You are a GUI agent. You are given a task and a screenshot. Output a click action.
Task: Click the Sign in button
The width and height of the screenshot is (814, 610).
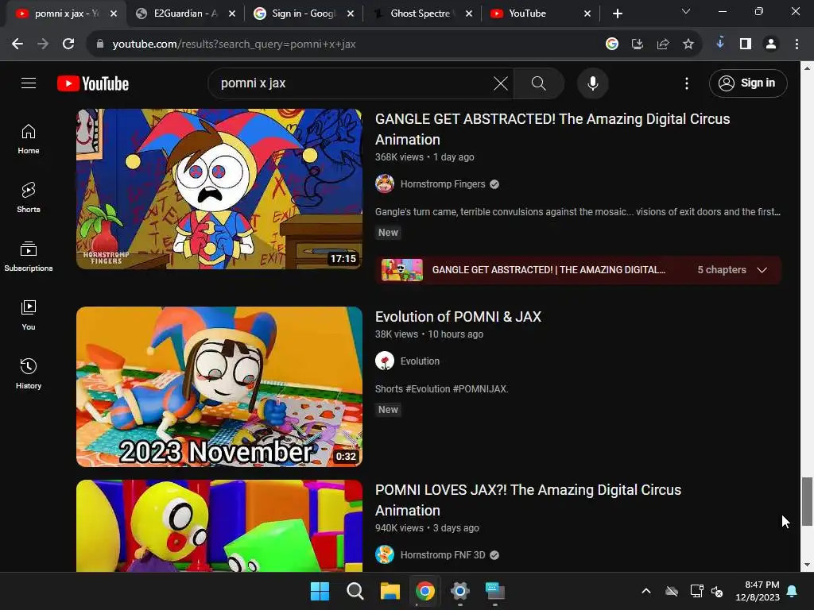[748, 83]
